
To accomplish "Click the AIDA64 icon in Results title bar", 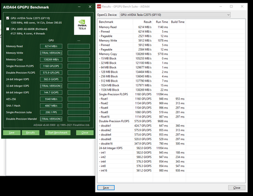I will tap(99, 6).
